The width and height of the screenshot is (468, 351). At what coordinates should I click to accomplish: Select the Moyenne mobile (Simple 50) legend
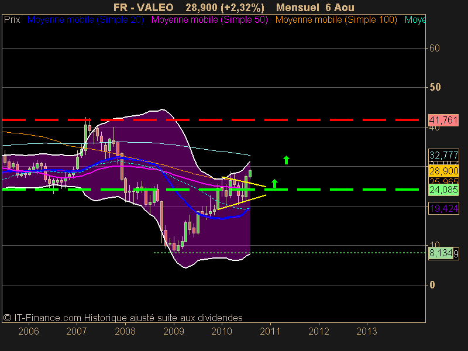pos(209,20)
